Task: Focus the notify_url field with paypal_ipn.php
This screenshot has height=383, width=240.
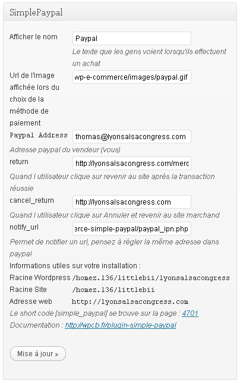Action: click(132, 229)
